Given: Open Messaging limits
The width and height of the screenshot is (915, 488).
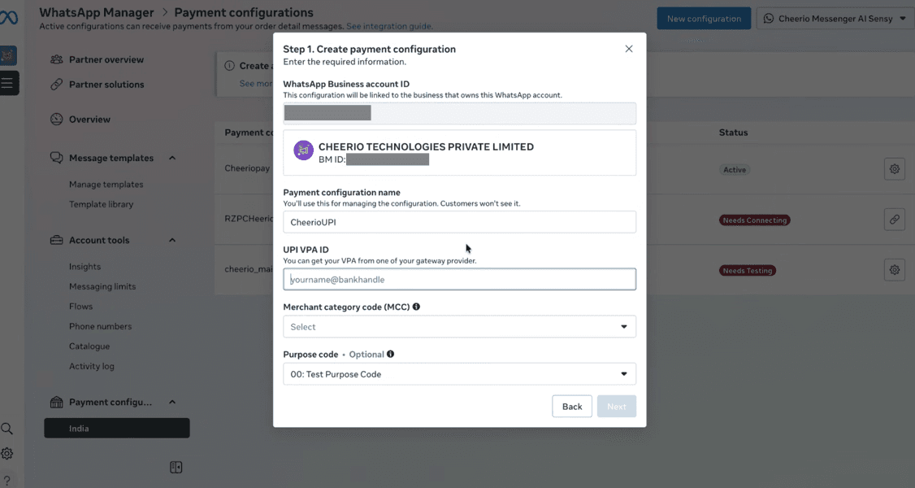Looking at the screenshot, I should pos(102,286).
